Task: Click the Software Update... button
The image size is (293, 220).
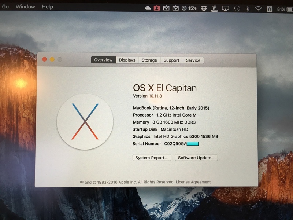Action: (196, 158)
